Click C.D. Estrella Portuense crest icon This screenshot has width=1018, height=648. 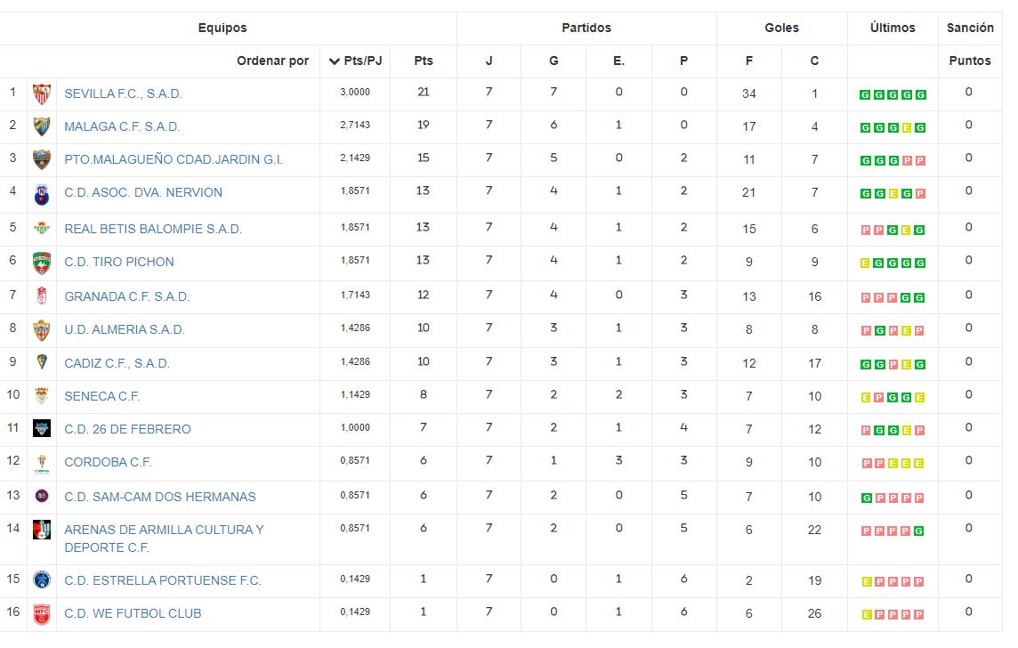point(42,579)
